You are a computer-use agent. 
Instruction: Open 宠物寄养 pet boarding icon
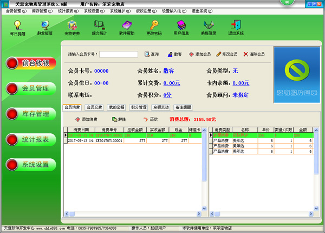pyautogui.click(x=72, y=28)
